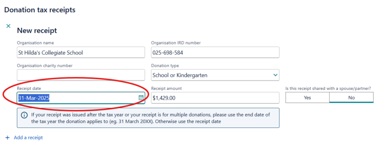Image resolution: width=376 pixels, height=144 pixels.
Task: Close the New receipt form with X
Action: 8,26
